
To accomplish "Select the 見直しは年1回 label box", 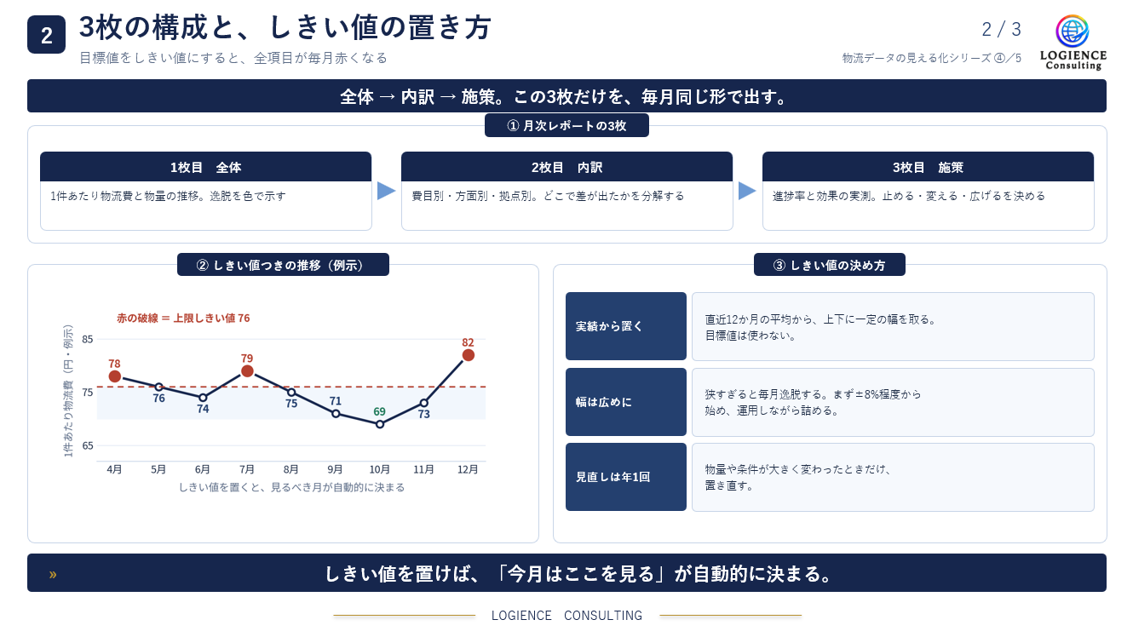I will click(626, 477).
